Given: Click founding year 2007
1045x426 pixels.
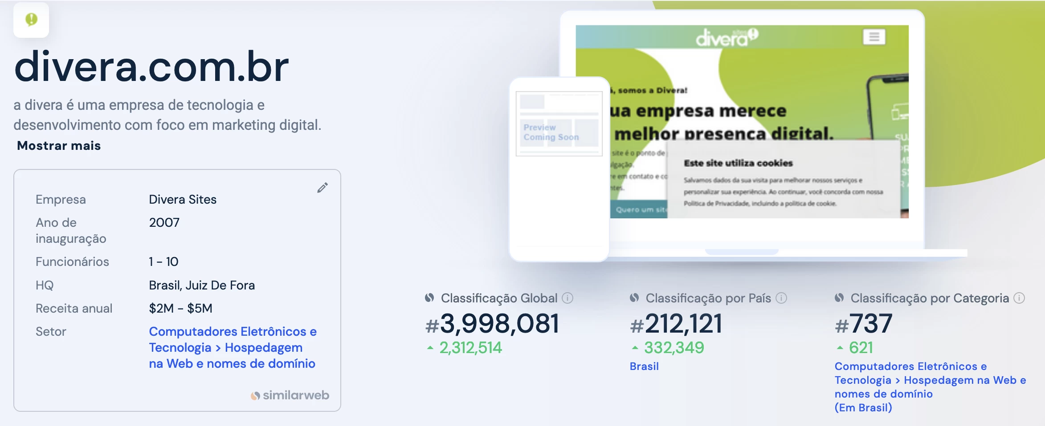Looking at the screenshot, I should (164, 222).
